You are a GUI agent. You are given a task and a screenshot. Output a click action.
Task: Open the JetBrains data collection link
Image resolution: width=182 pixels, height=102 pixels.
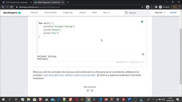pyautogui.click(x=69, y=75)
